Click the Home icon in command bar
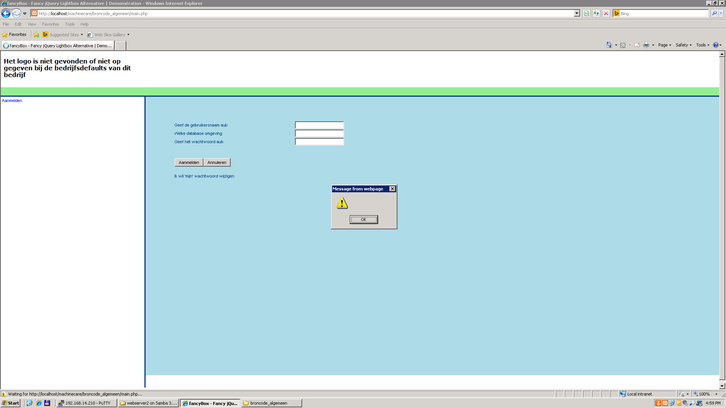Screen dimensions: 726x408 click(609, 45)
